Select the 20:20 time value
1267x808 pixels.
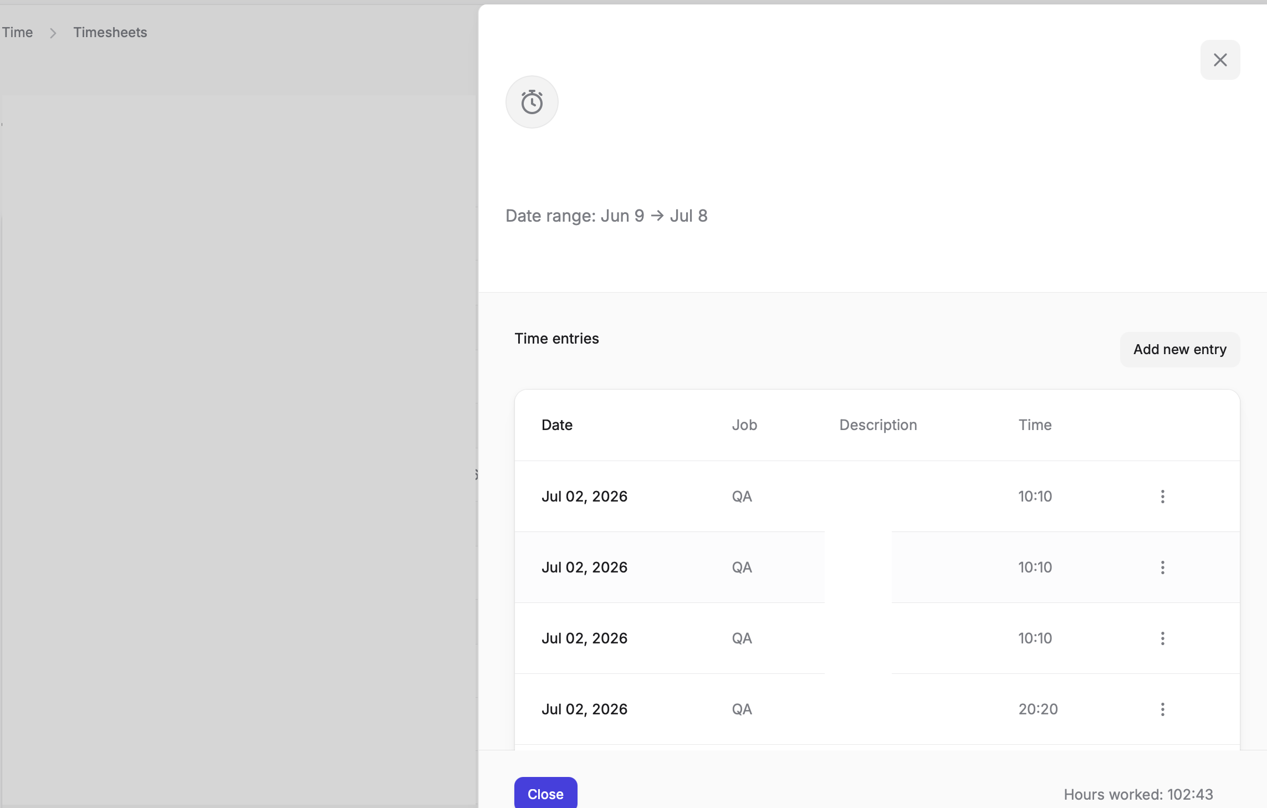click(1038, 709)
